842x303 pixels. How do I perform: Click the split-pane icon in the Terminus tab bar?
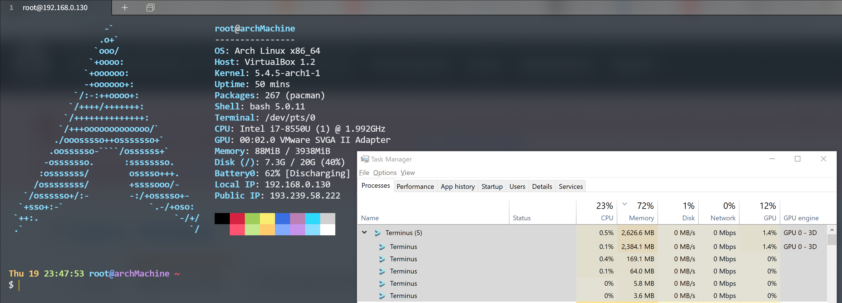pos(150,8)
